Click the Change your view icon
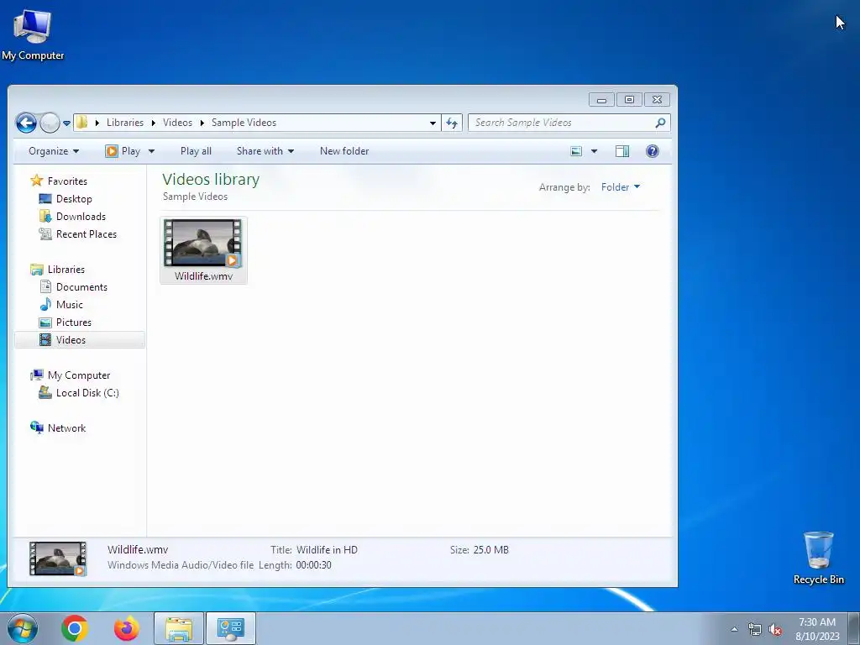860x645 pixels. point(576,151)
